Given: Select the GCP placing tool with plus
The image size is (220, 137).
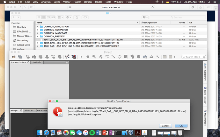Looking at the screenshot, I should pos(107,57).
